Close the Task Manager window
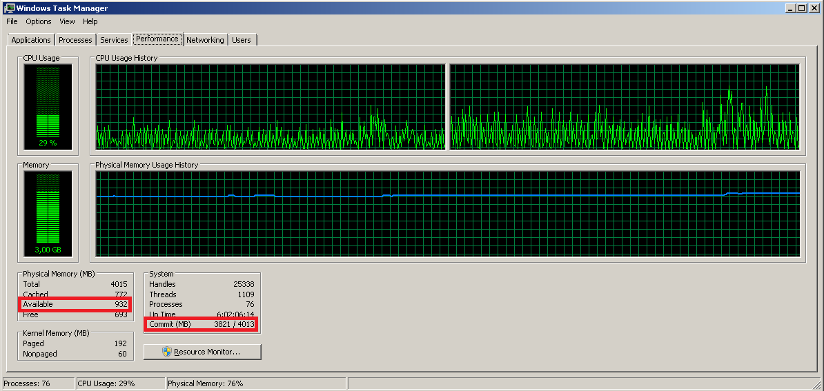This screenshot has height=391, width=824. coord(814,8)
